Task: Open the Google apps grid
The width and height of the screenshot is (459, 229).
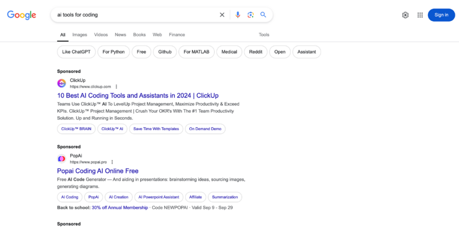Action: [420, 15]
